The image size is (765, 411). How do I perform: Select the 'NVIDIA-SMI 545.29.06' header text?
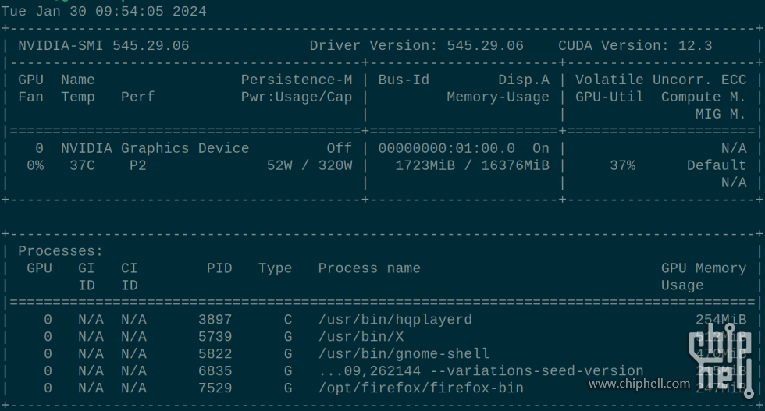[x=103, y=46]
